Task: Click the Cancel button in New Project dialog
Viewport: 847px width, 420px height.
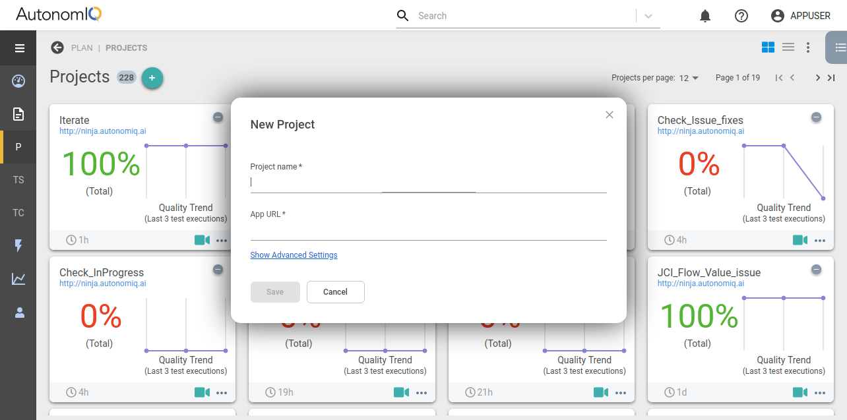Action: coord(335,292)
